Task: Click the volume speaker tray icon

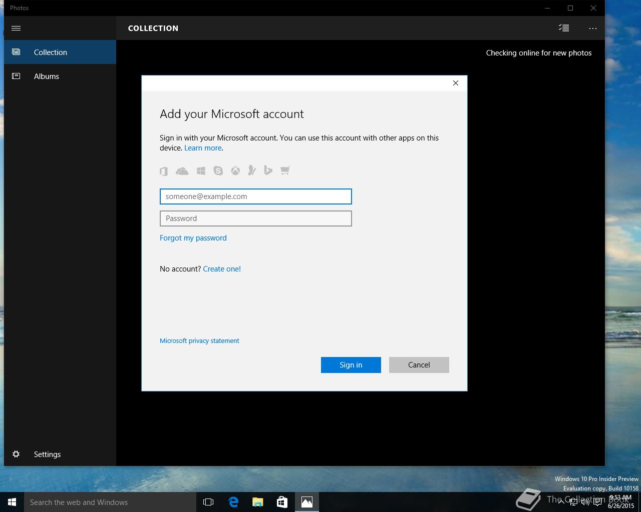Action: pos(585,502)
